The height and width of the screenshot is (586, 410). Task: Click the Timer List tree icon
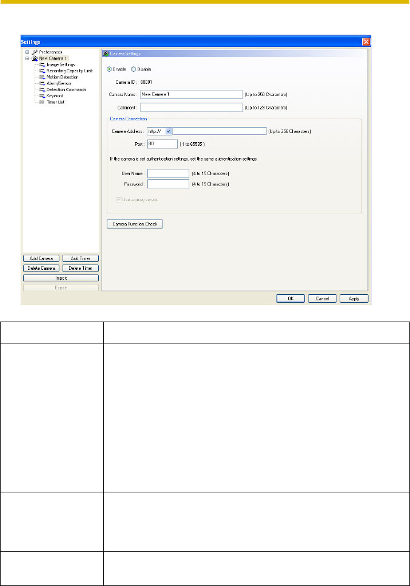click(42, 102)
